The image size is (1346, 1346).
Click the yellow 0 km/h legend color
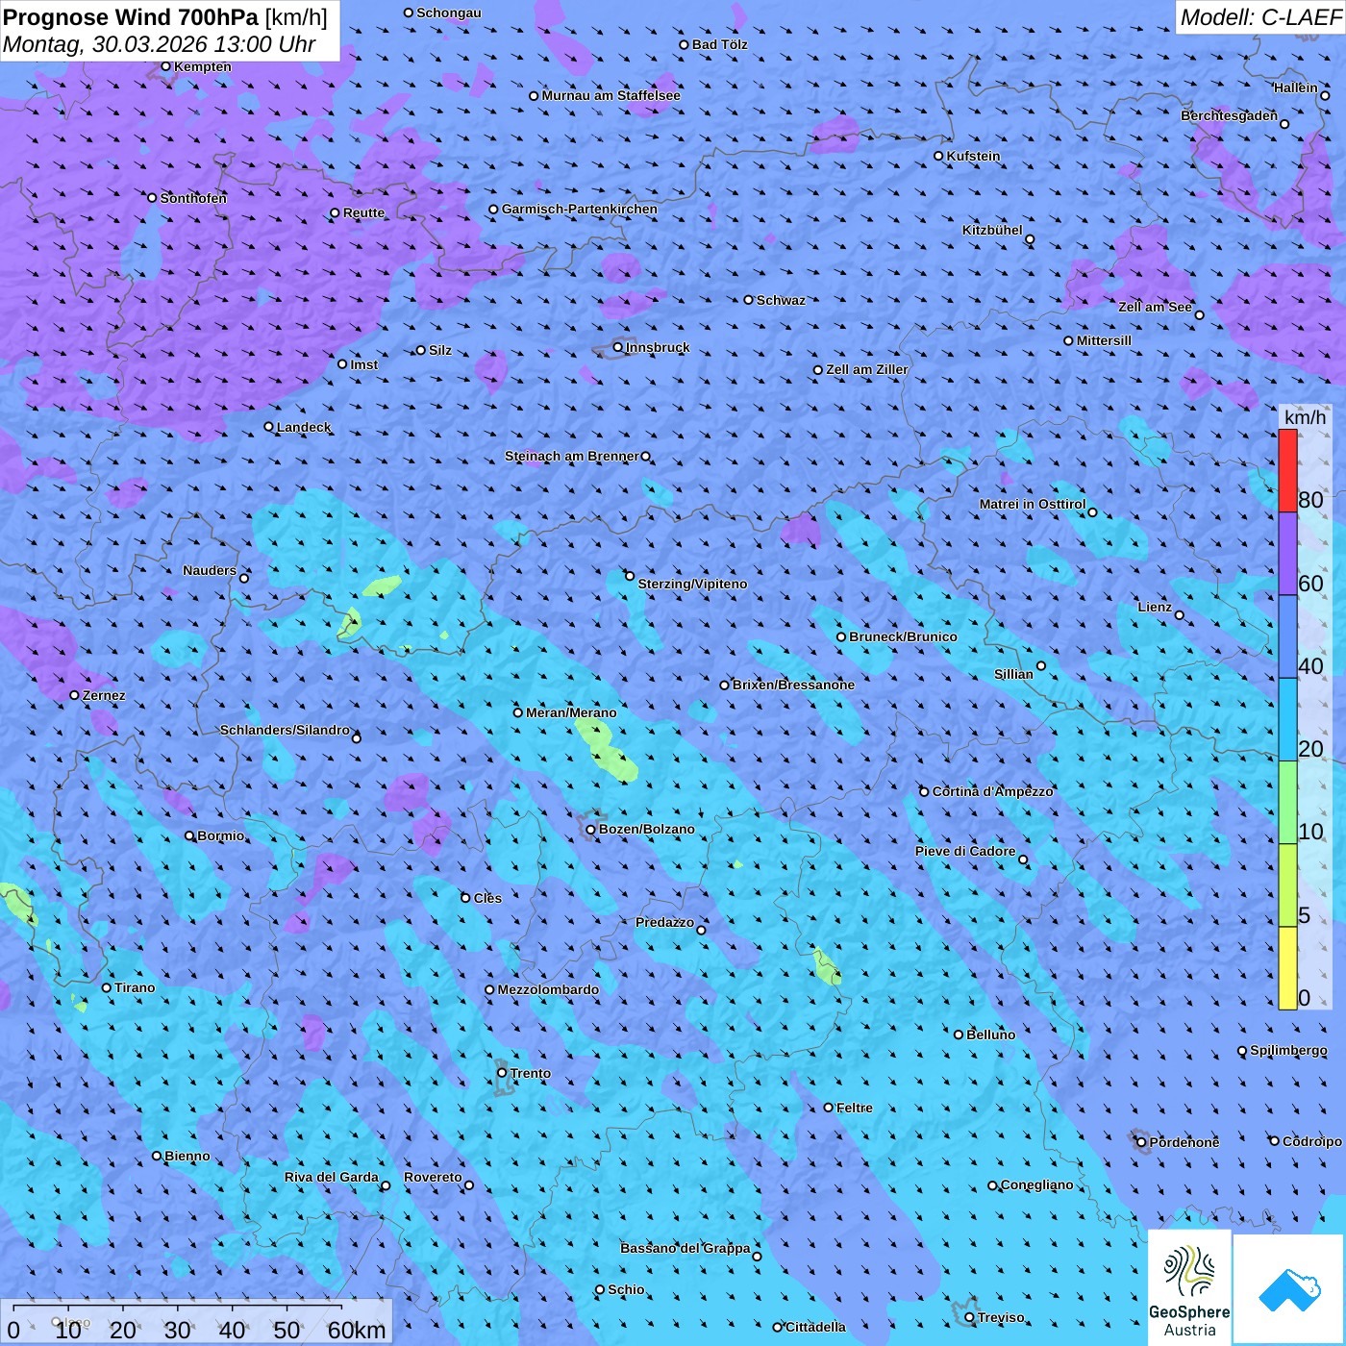[x=1287, y=968]
